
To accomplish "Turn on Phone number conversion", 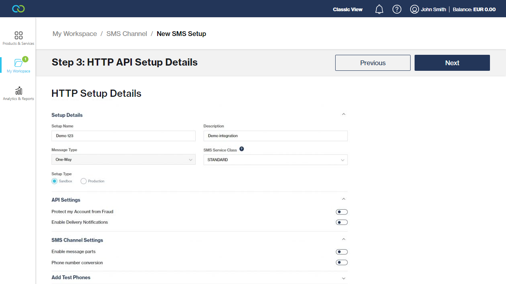I will (x=342, y=263).
